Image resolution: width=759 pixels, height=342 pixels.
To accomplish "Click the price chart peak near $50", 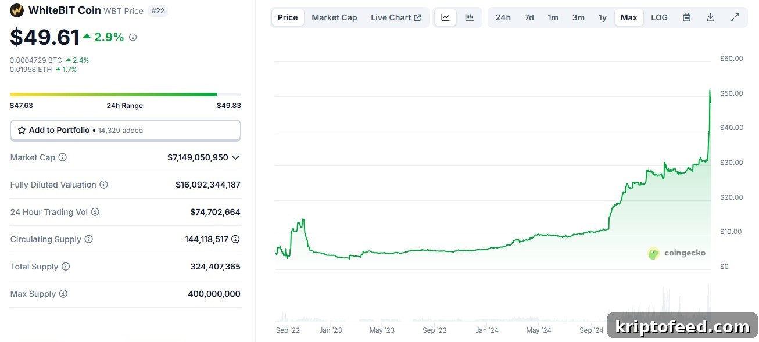I will [x=710, y=91].
